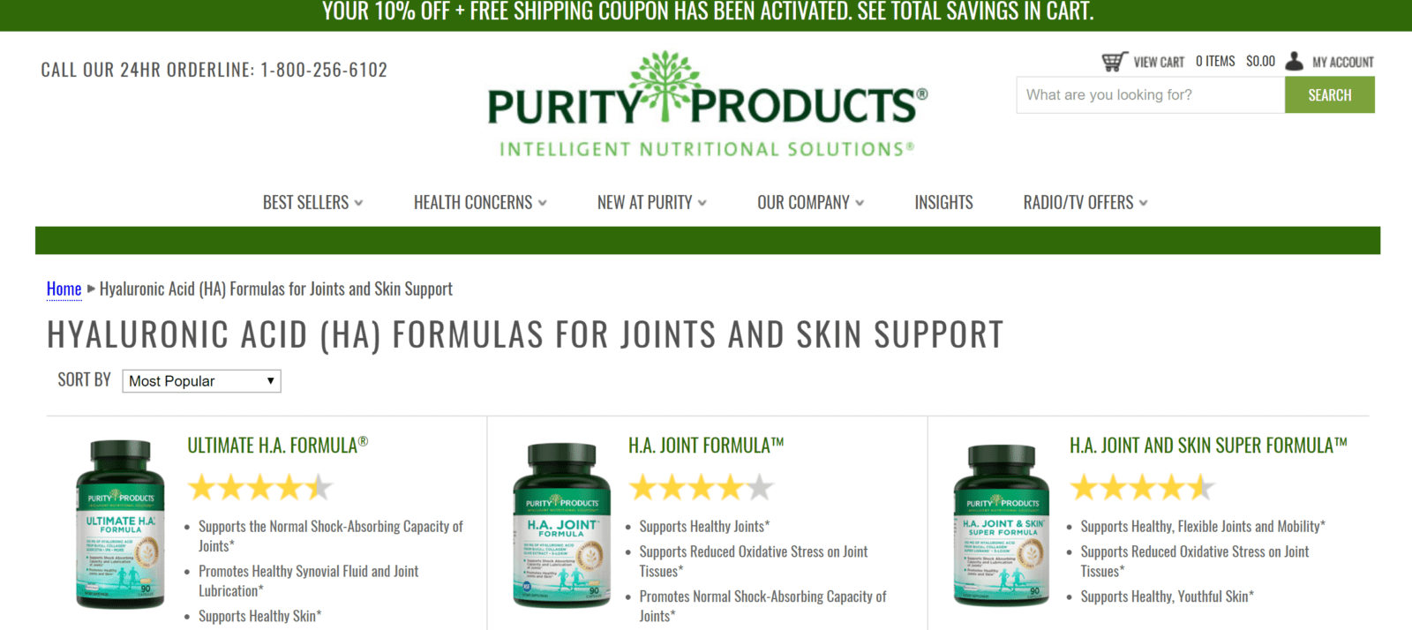
Task: Go to the Insights page
Action: click(943, 202)
